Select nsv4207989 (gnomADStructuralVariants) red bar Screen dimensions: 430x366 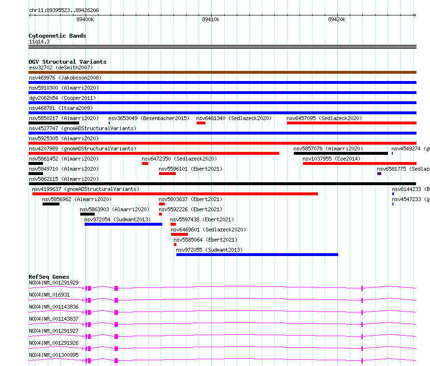(x=154, y=153)
